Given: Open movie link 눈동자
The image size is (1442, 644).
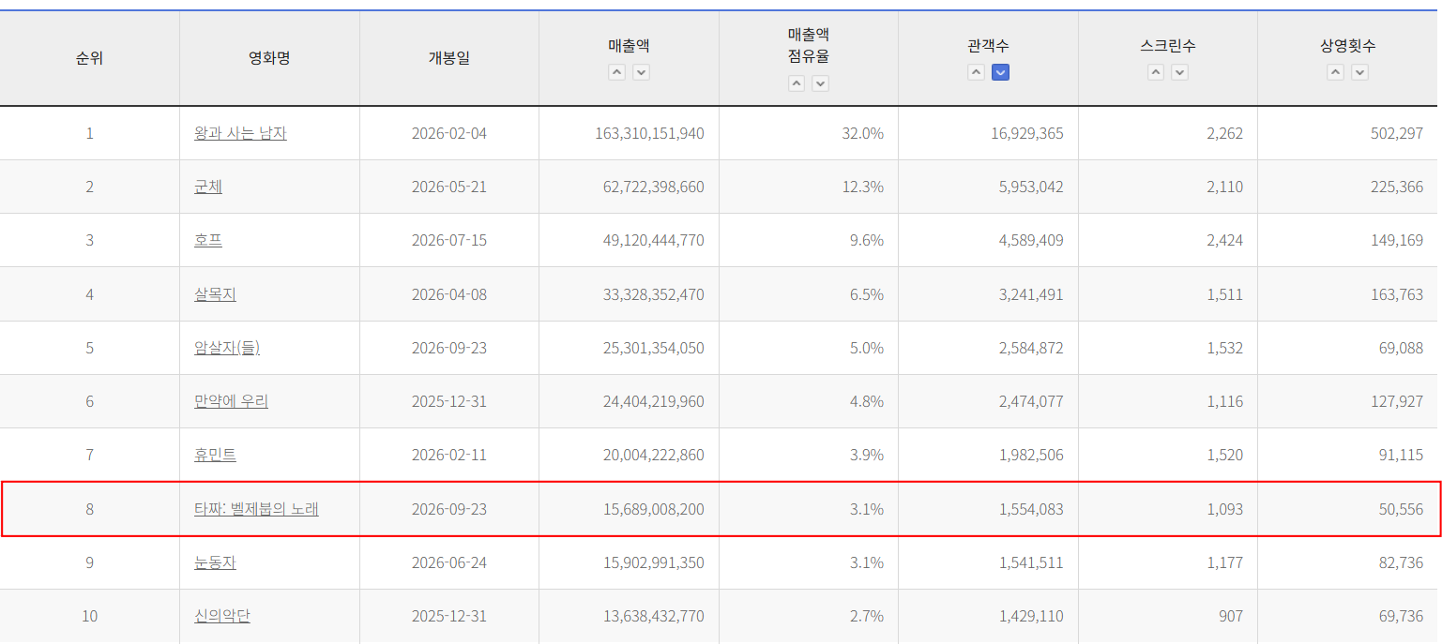Looking at the screenshot, I should [216, 562].
